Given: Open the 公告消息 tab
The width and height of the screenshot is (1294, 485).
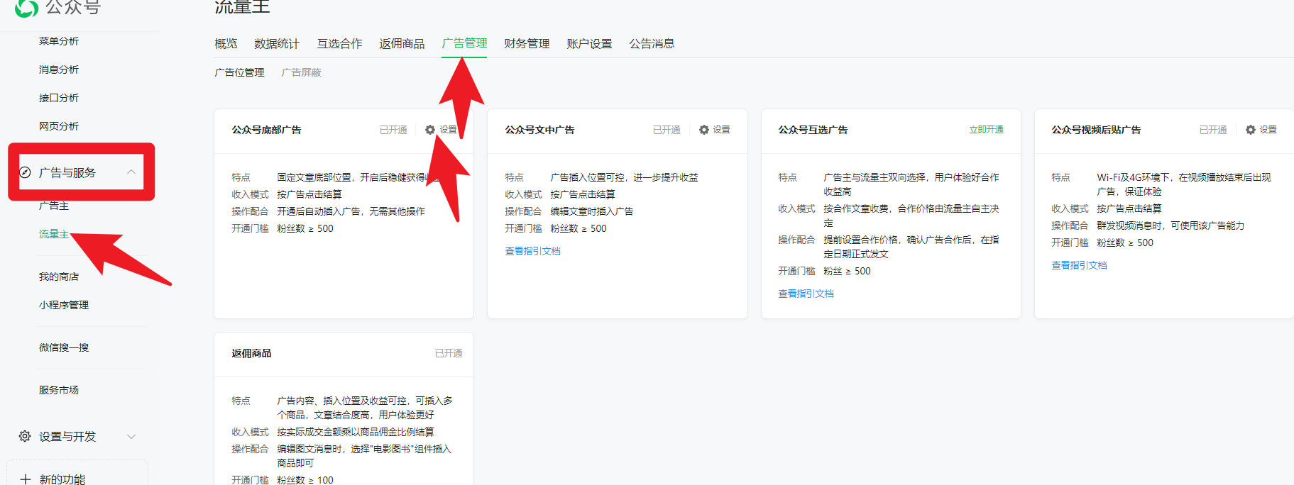Looking at the screenshot, I should [x=652, y=44].
